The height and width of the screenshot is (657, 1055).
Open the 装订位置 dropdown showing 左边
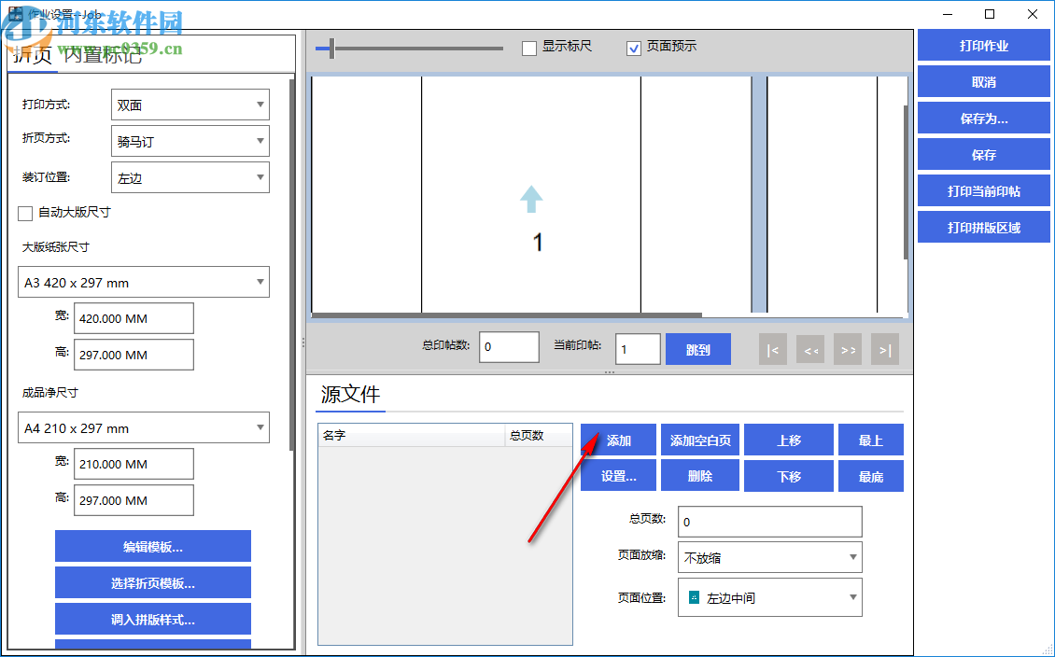190,178
